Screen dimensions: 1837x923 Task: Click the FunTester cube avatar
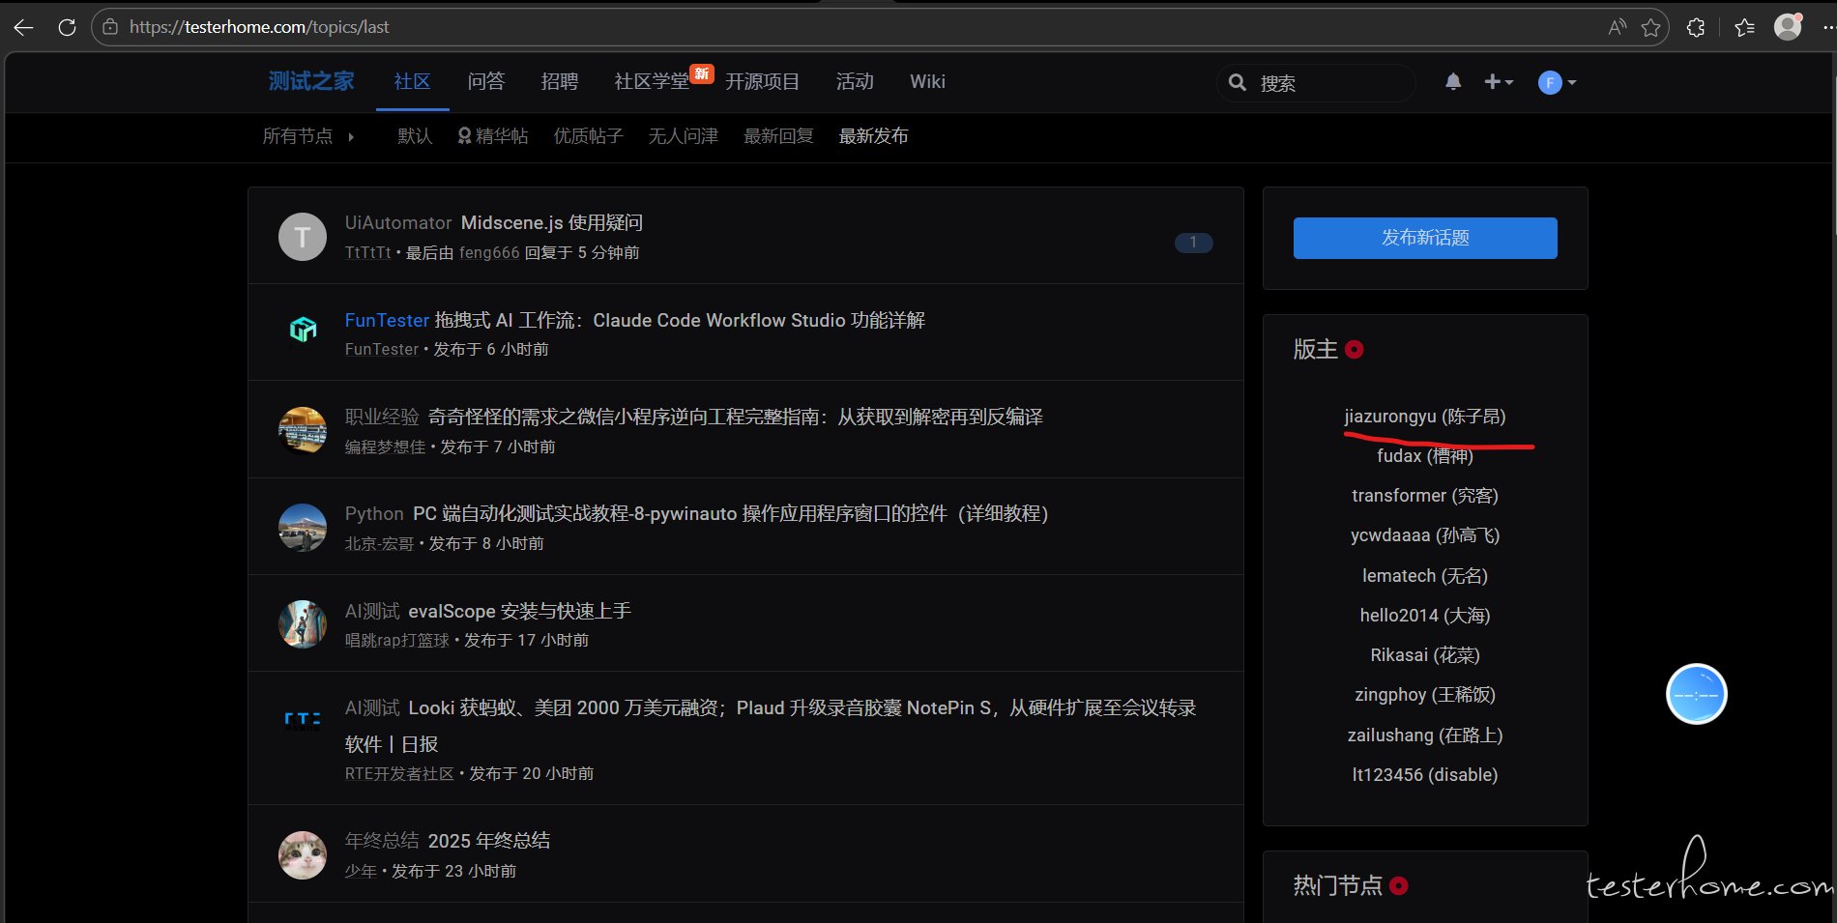[x=303, y=331]
